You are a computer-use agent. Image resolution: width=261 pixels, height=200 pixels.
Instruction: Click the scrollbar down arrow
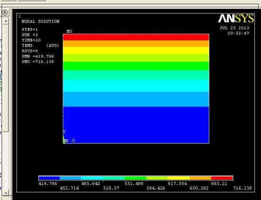click(6, 193)
